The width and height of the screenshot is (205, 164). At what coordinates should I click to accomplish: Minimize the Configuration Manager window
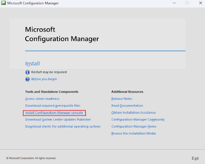(x=174, y=3)
